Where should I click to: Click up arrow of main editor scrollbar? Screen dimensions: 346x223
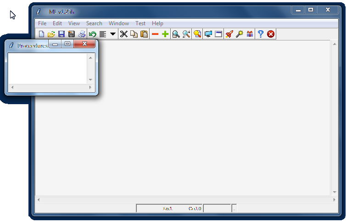coord(335,44)
